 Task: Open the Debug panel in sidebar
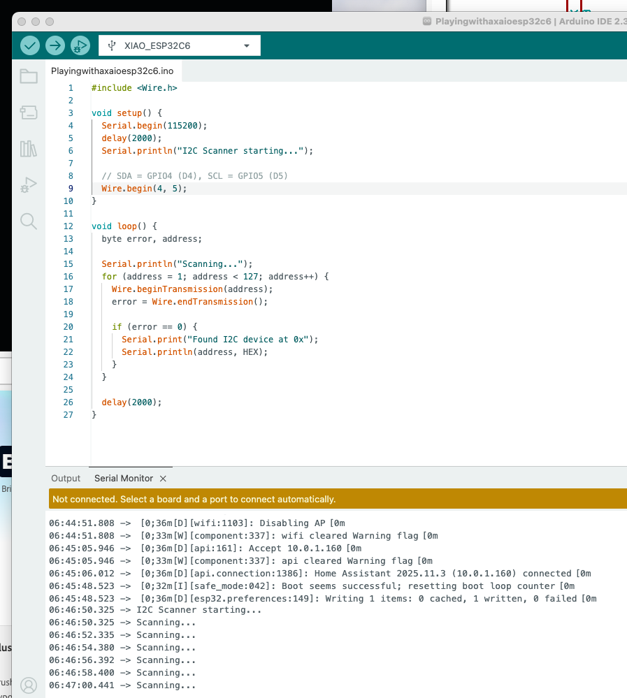29,185
